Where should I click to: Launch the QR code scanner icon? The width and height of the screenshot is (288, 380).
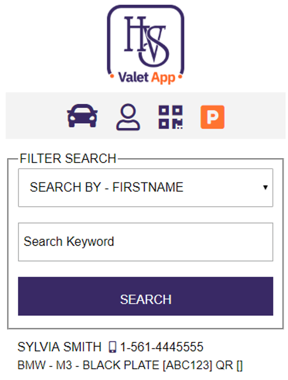[x=170, y=117]
